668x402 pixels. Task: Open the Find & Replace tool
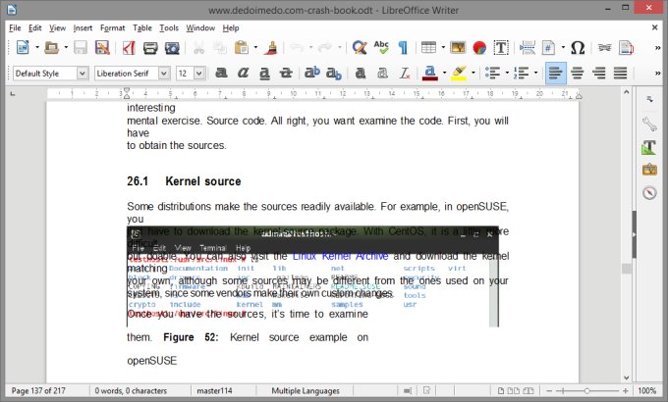point(360,47)
